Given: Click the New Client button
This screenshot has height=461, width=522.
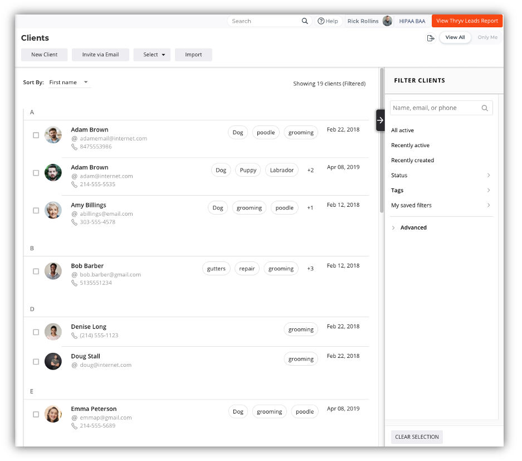Looking at the screenshot, I should (x=44, y=55).
